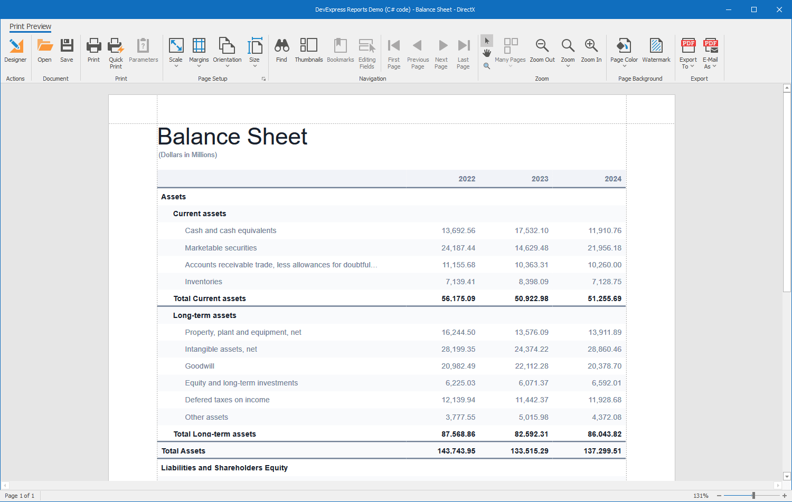Open an existing report document

(x=44, y=50)
